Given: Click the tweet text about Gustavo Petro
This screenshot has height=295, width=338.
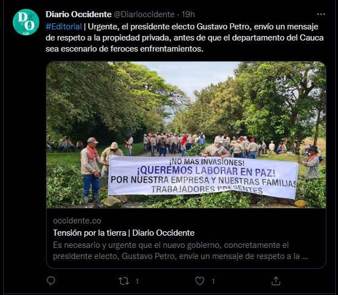Looking at the screenshot, I should 185,38.
